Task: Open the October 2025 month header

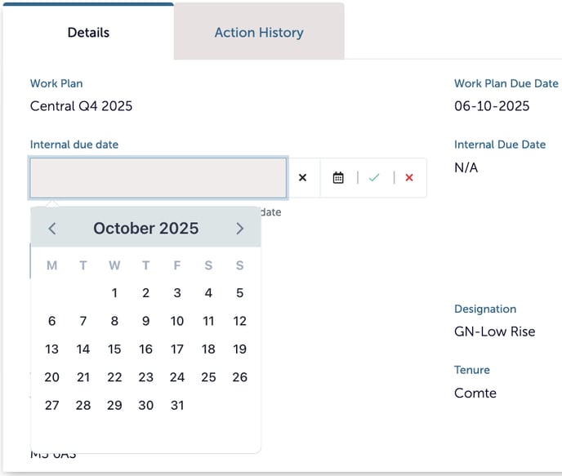Action: pyautogui.click(x=145, y=229)
